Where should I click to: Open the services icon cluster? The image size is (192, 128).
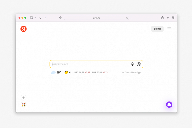(x=23, y=105)
